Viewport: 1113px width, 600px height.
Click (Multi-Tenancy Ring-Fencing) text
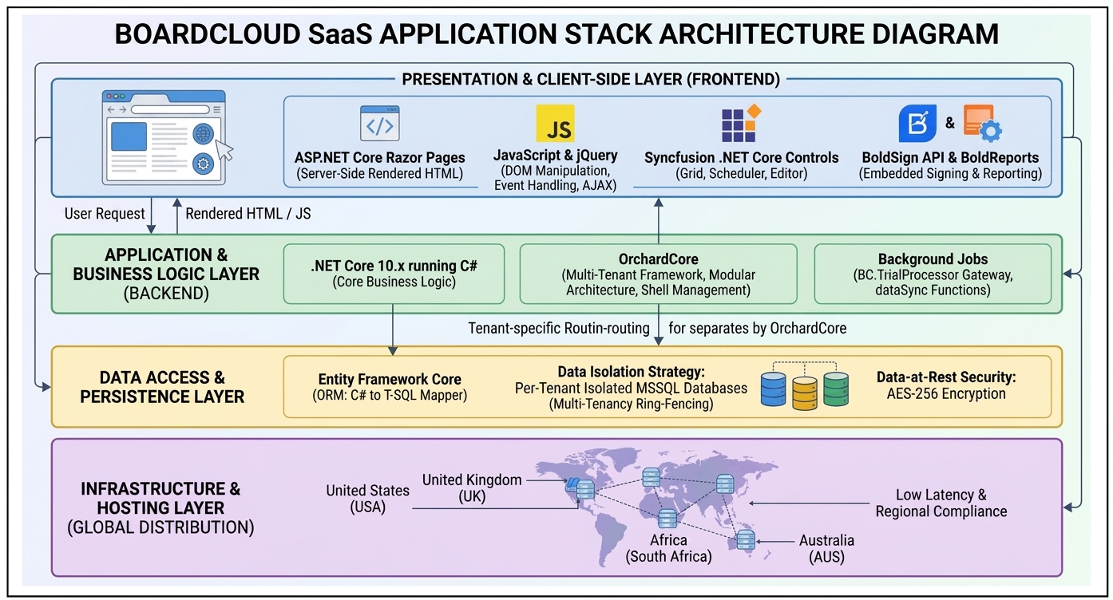(631, 405)
